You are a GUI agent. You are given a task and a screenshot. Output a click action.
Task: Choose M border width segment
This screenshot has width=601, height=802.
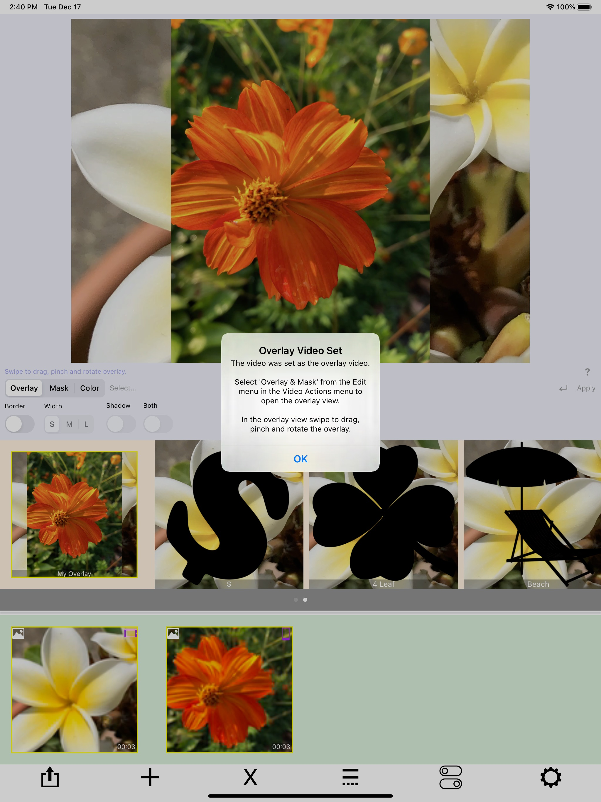[69, 424]
